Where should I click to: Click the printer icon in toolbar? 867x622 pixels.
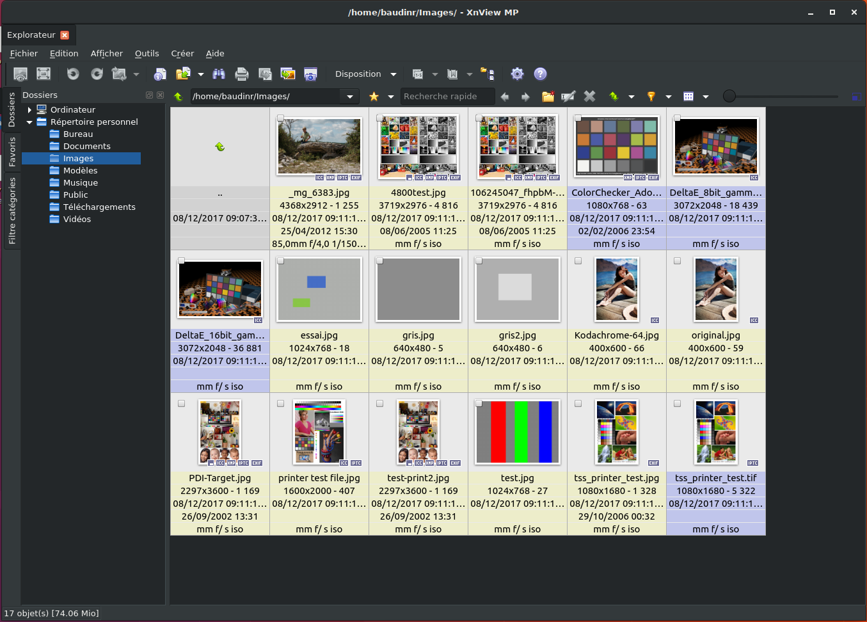(242, 74)
